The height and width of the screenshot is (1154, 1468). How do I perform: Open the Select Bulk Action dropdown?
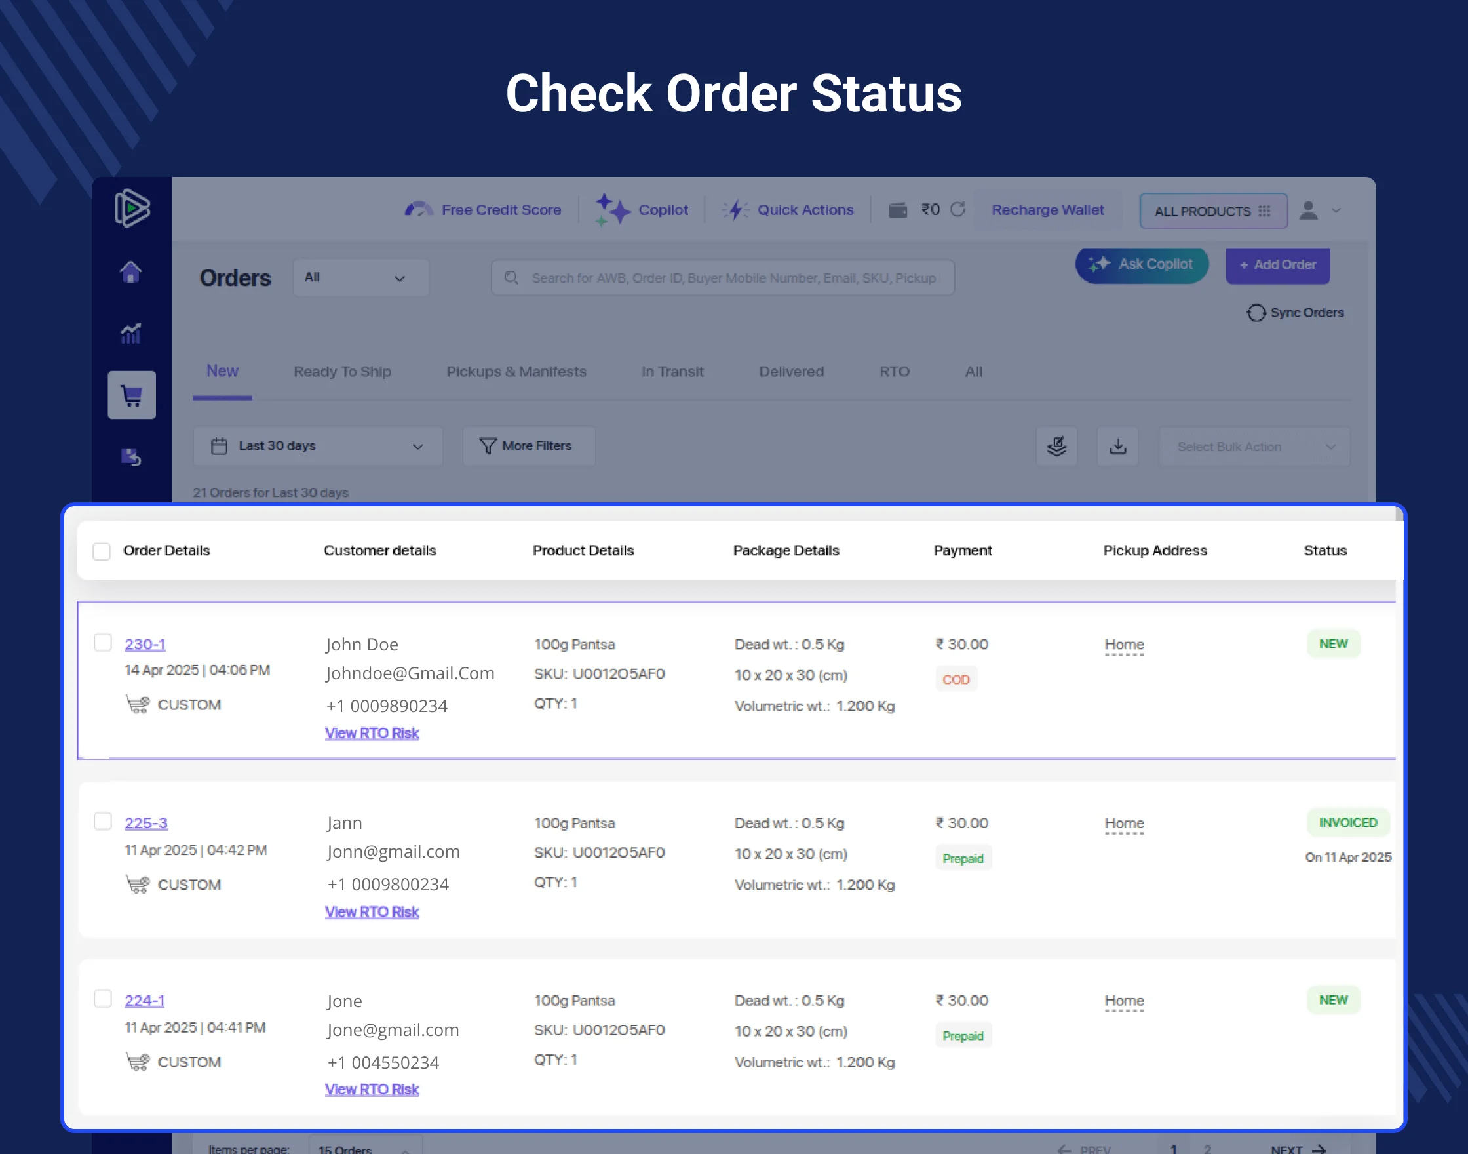1254,447
